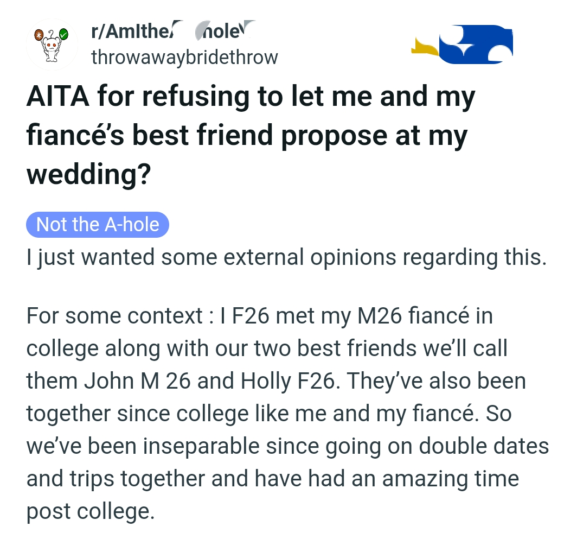Viewport: 564px width, 539px height.
Task: Tap the brown medal held by the Snoo mascot
Action: click(x=39, y=34)
